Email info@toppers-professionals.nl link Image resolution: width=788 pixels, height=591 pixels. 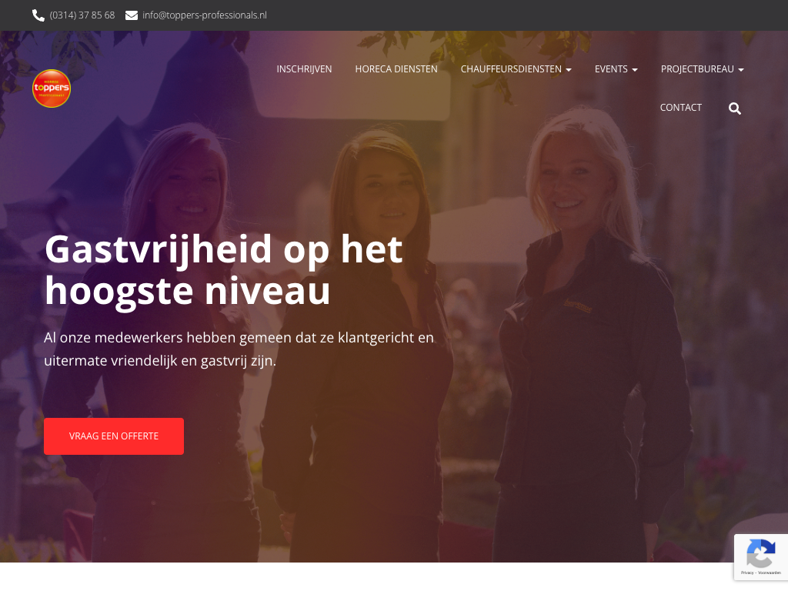tap(205, 15)
